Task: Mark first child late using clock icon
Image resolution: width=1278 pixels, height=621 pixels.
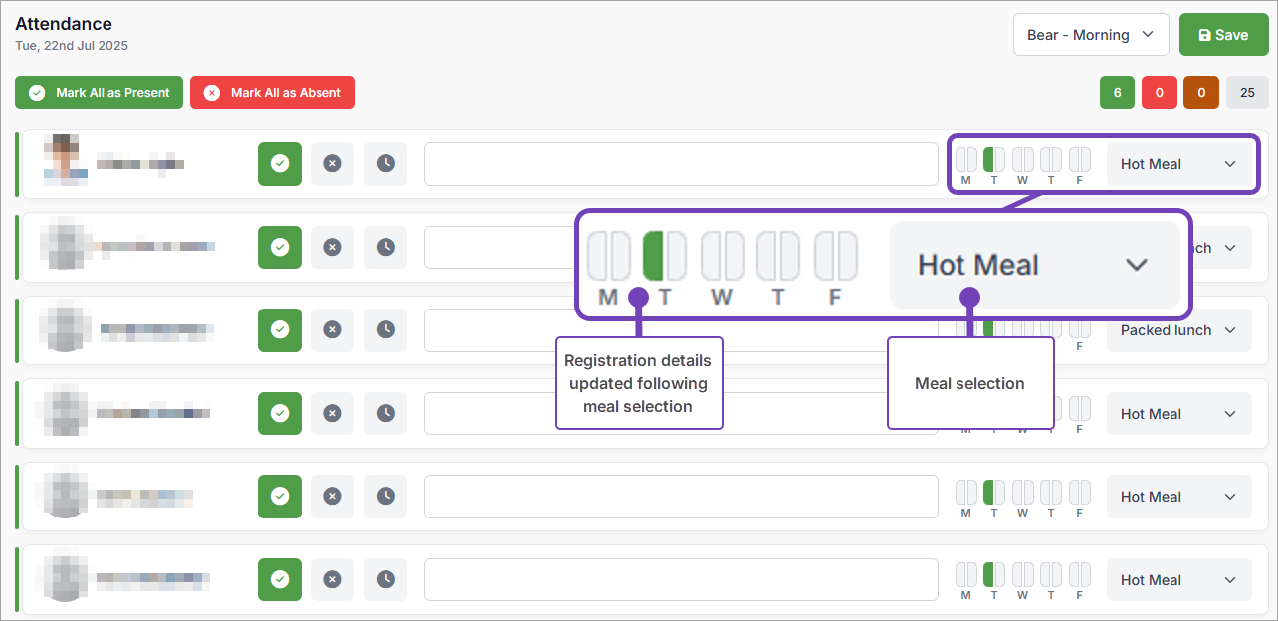Action: coord(385,164)
